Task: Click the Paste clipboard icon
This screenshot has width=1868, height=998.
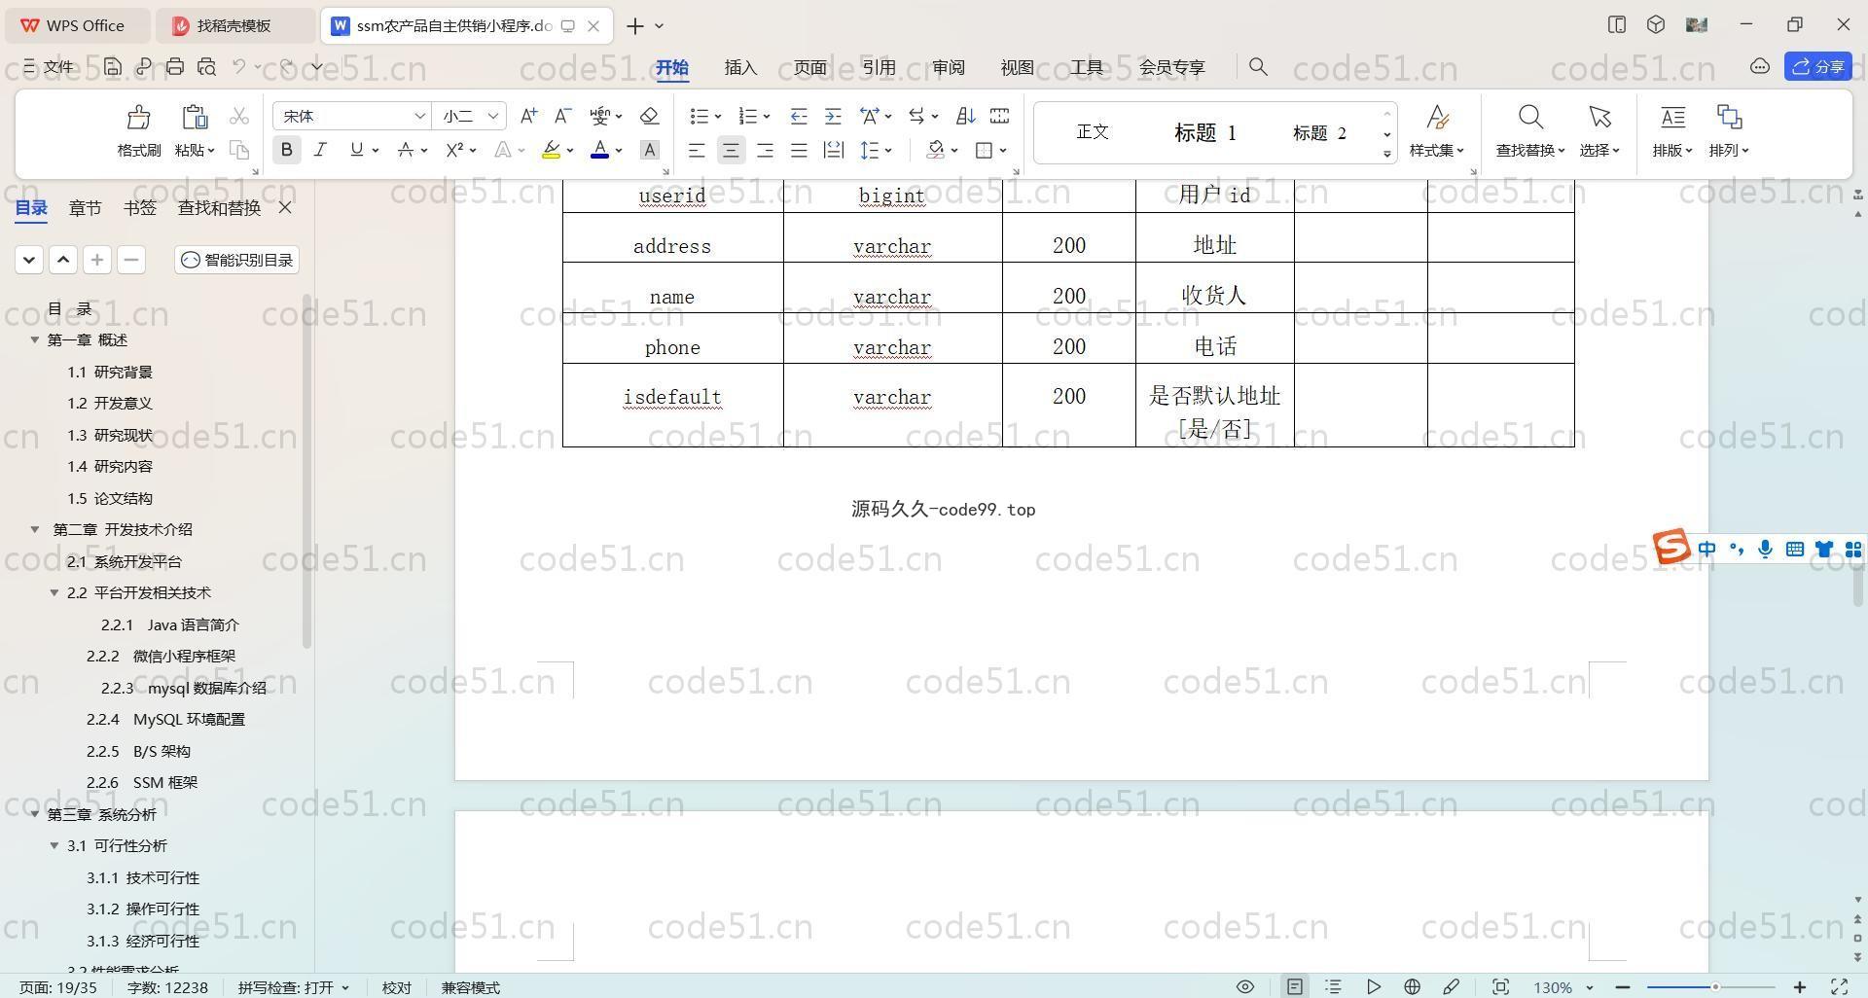Action: (x=195, y=118)
